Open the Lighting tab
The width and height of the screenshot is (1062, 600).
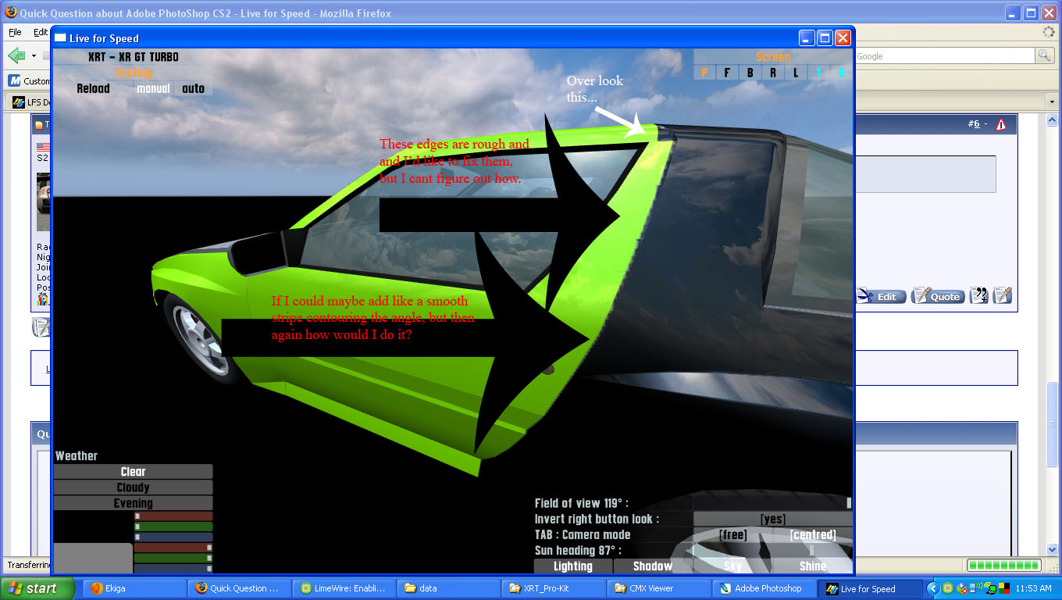pos(573,566)
